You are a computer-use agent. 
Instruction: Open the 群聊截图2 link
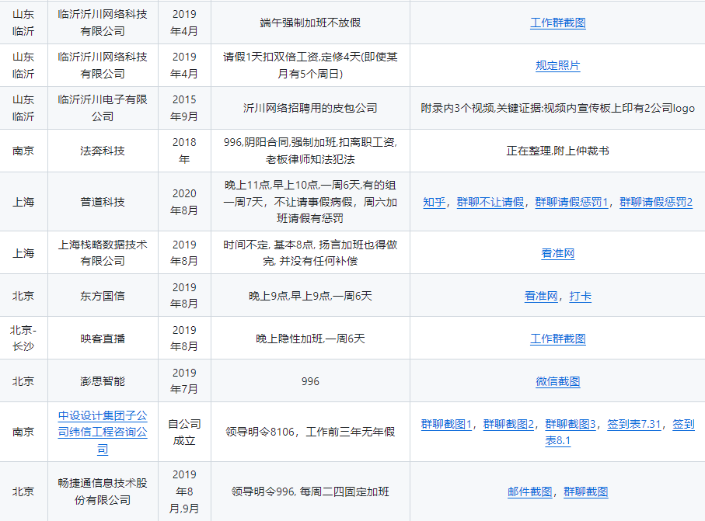(x=508, y=424)
